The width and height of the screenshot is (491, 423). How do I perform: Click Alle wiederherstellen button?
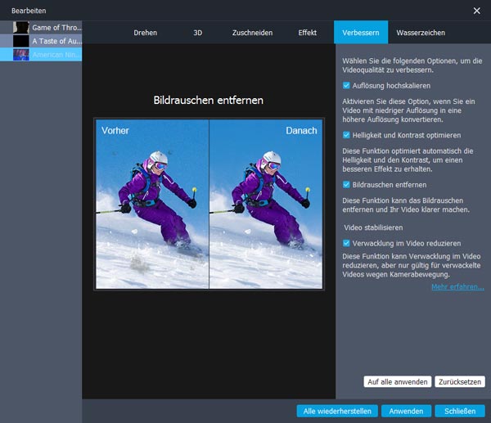(336, 411)
